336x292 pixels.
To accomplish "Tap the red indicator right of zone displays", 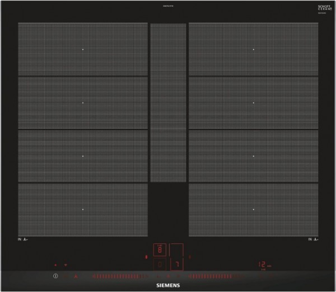I will 190,257.
